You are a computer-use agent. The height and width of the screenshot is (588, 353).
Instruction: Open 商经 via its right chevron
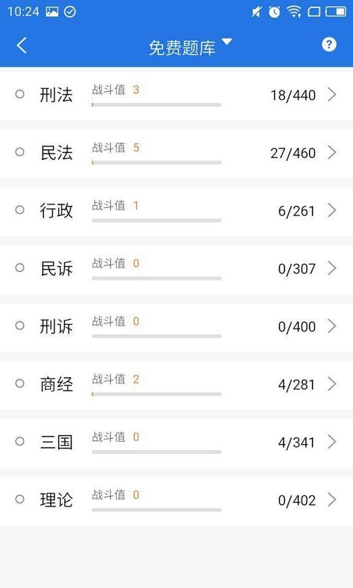point(332,384)
